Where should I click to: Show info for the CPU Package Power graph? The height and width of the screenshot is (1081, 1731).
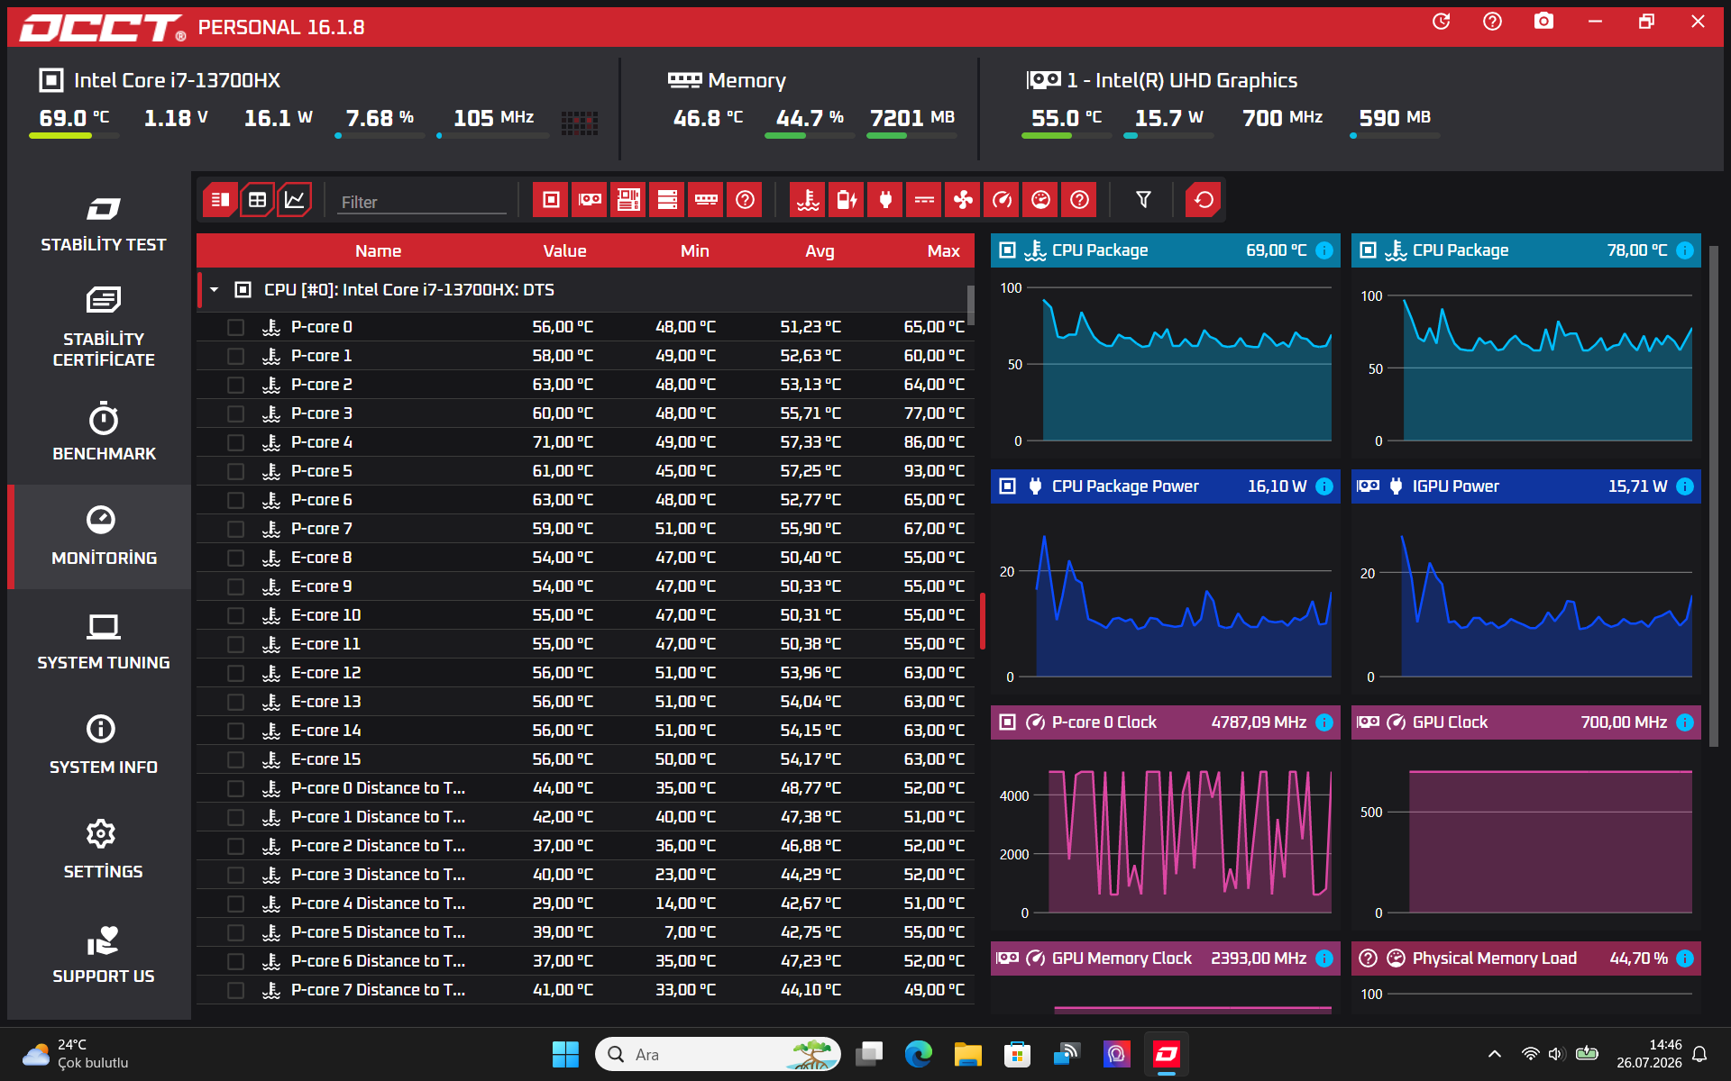(1324, 486)
